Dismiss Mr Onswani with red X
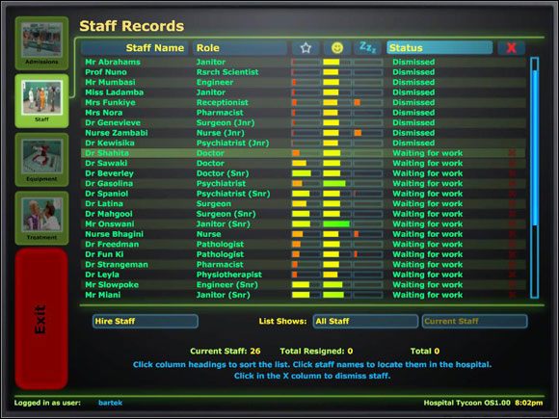Screen dimensions: 559x419 click(x=512, y=224)
